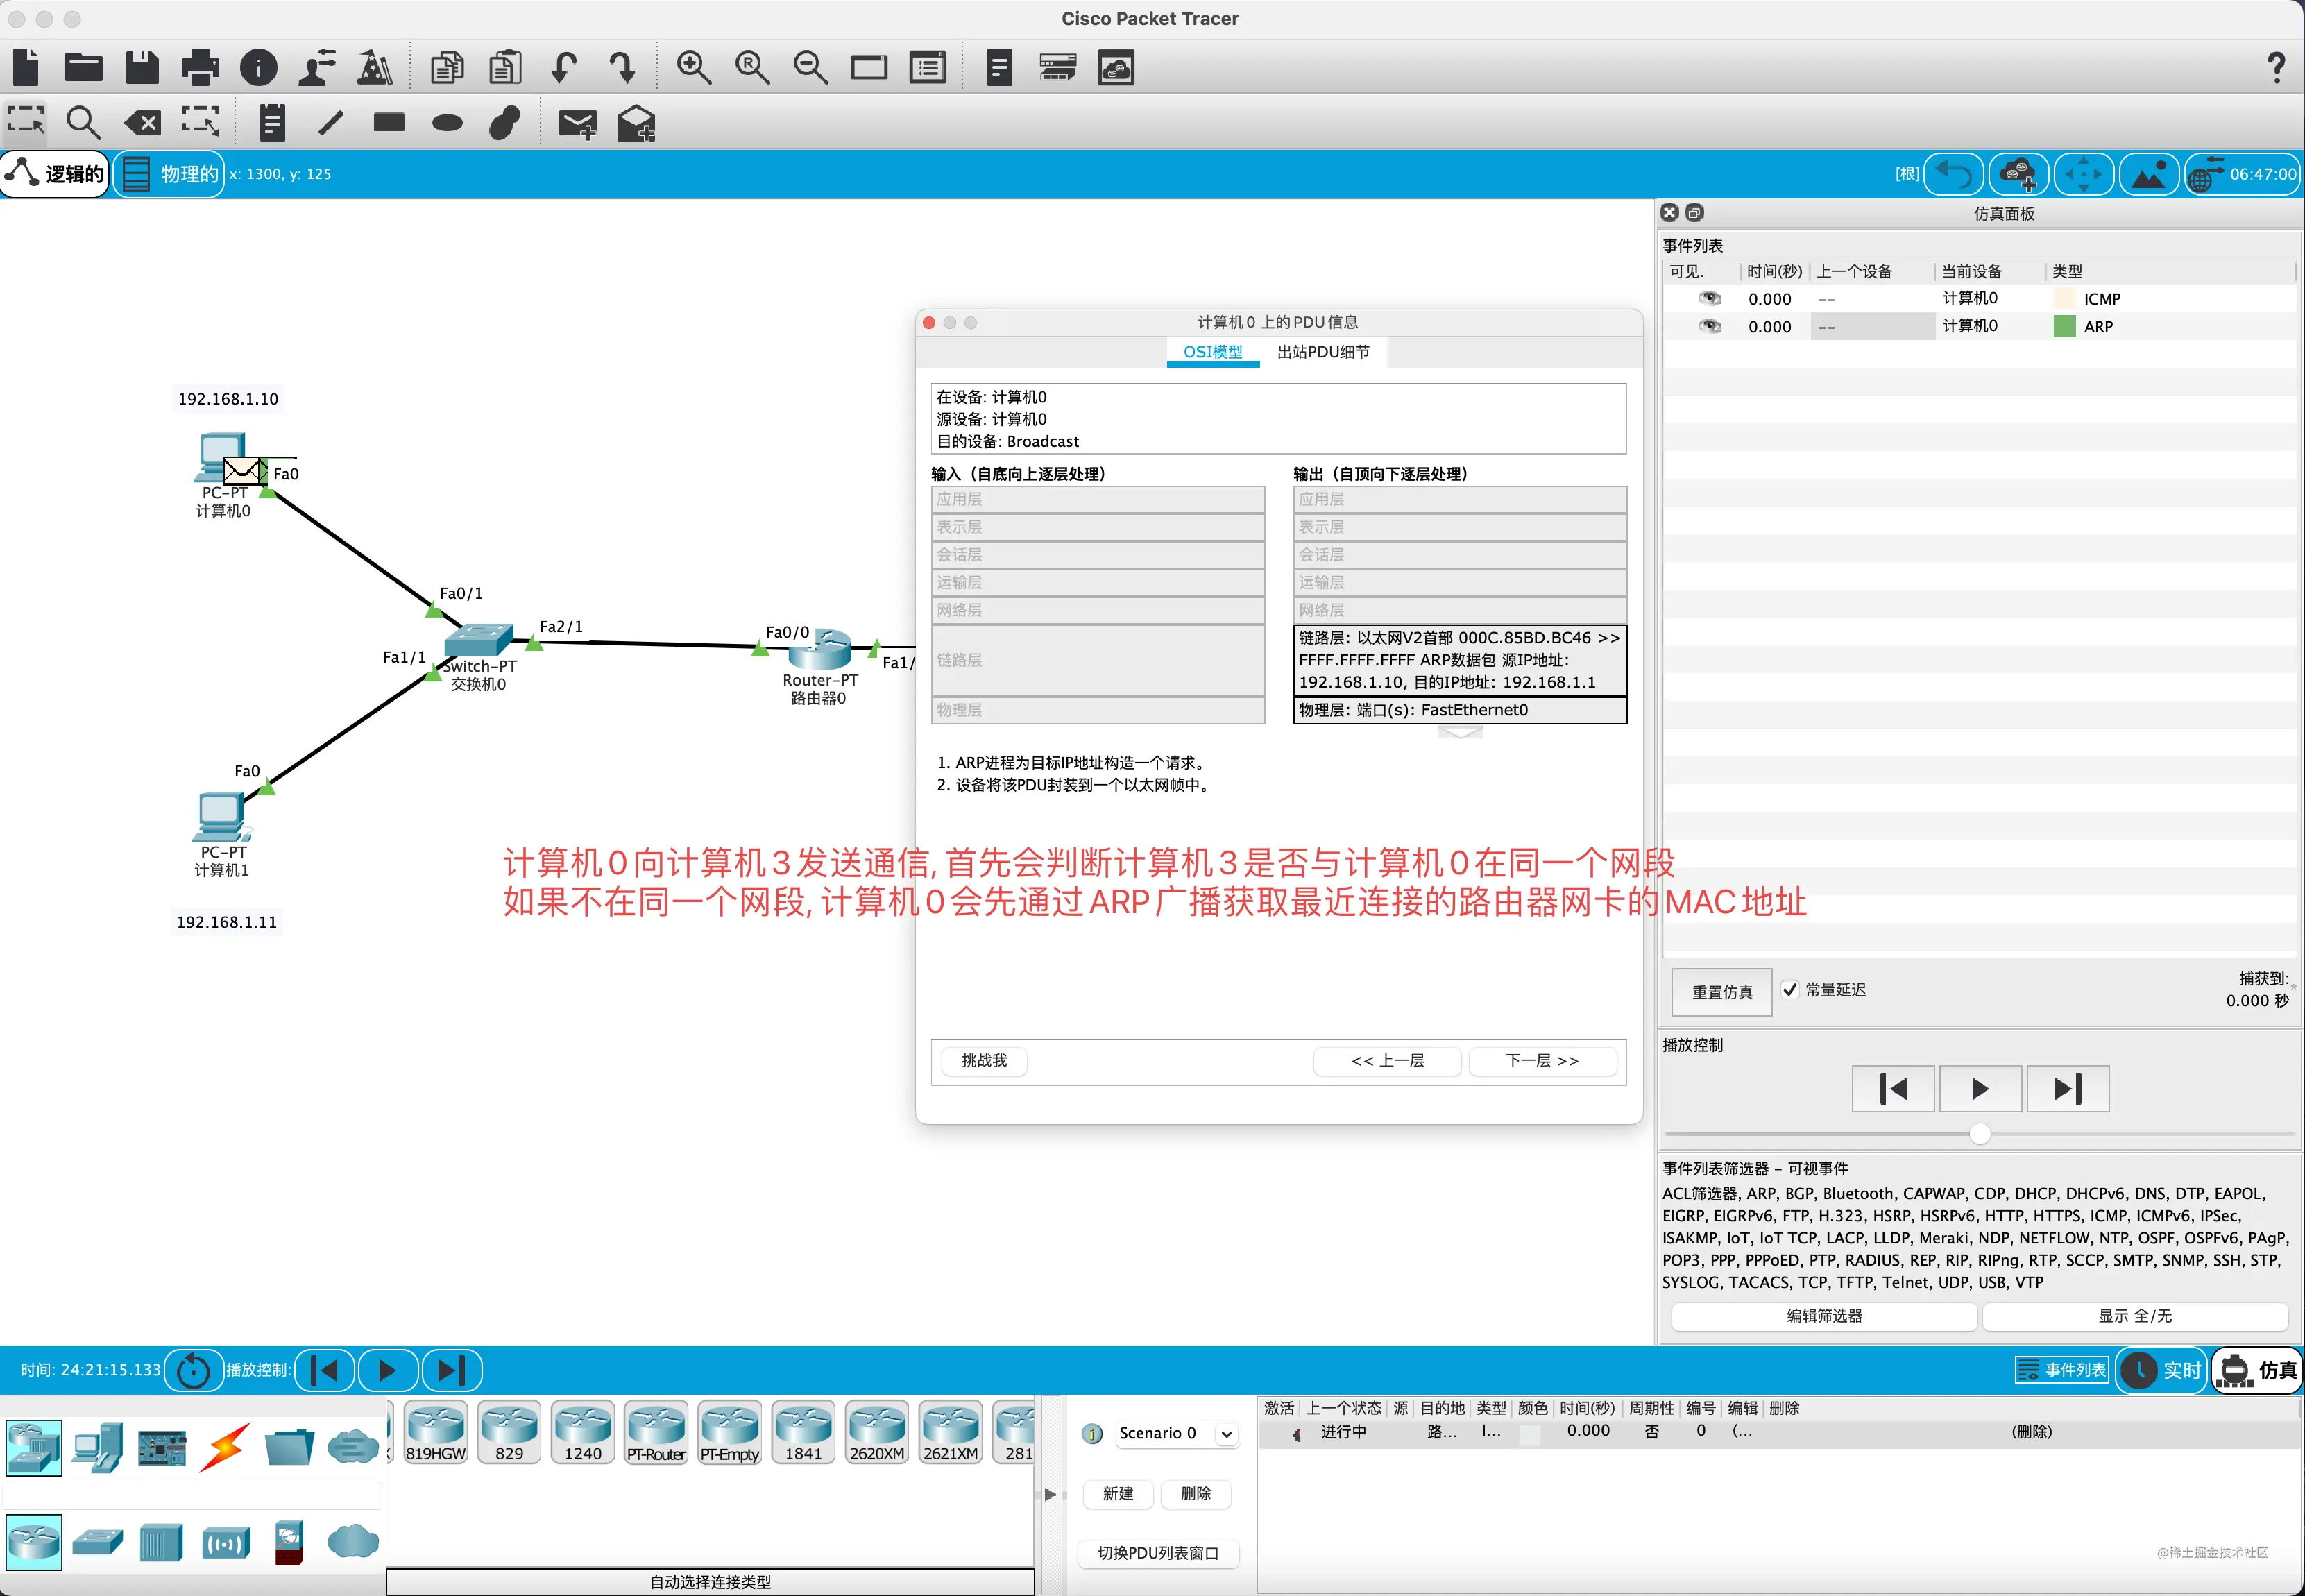Open the network information icon
Viewport: 2305px width, 1596px height.
[259, 67]
